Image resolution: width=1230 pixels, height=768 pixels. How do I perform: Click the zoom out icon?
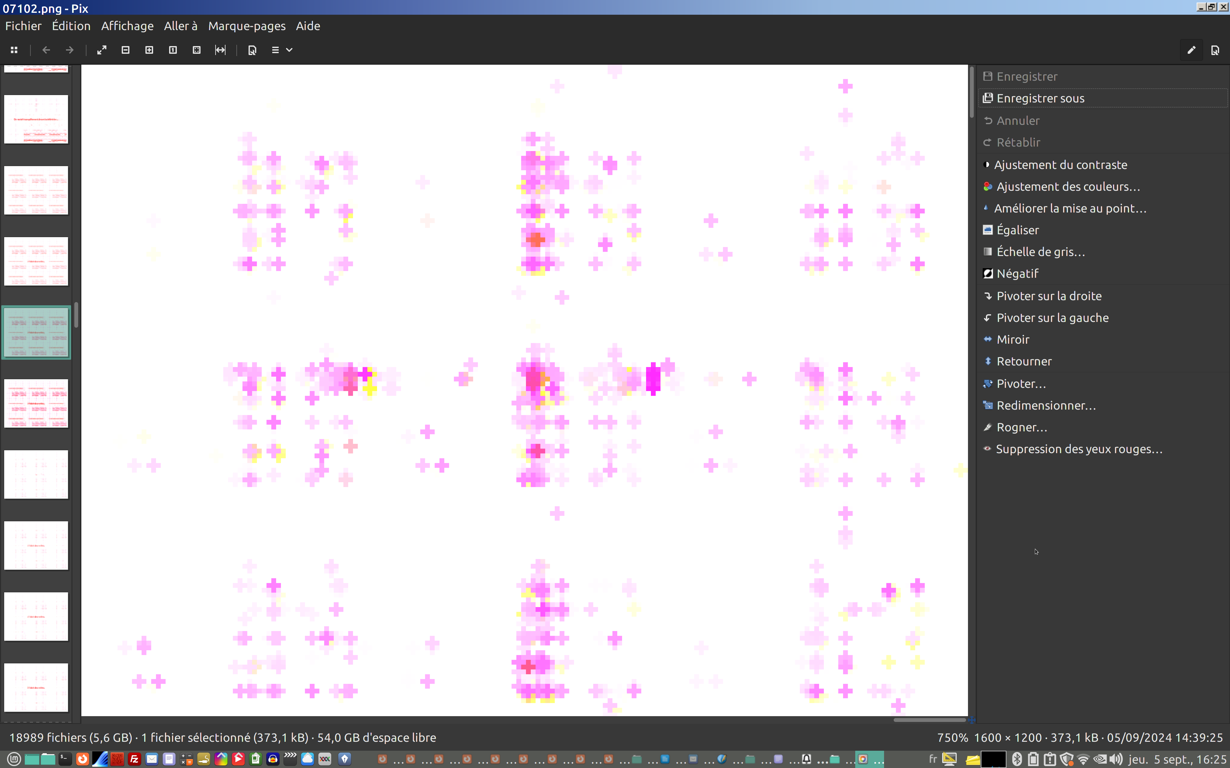pos(126,50)
